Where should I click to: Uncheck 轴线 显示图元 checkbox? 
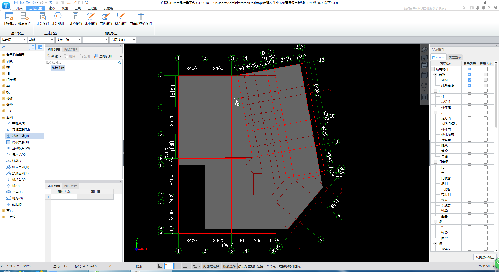coord(469,74)
